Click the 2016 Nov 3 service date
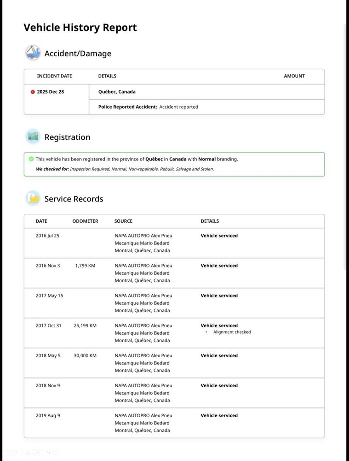 [x=48, y=266]
